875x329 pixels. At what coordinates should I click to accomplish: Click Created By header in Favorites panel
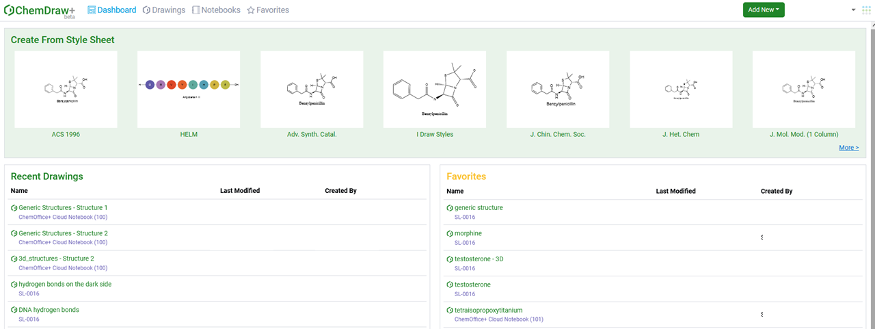(777, 192)
